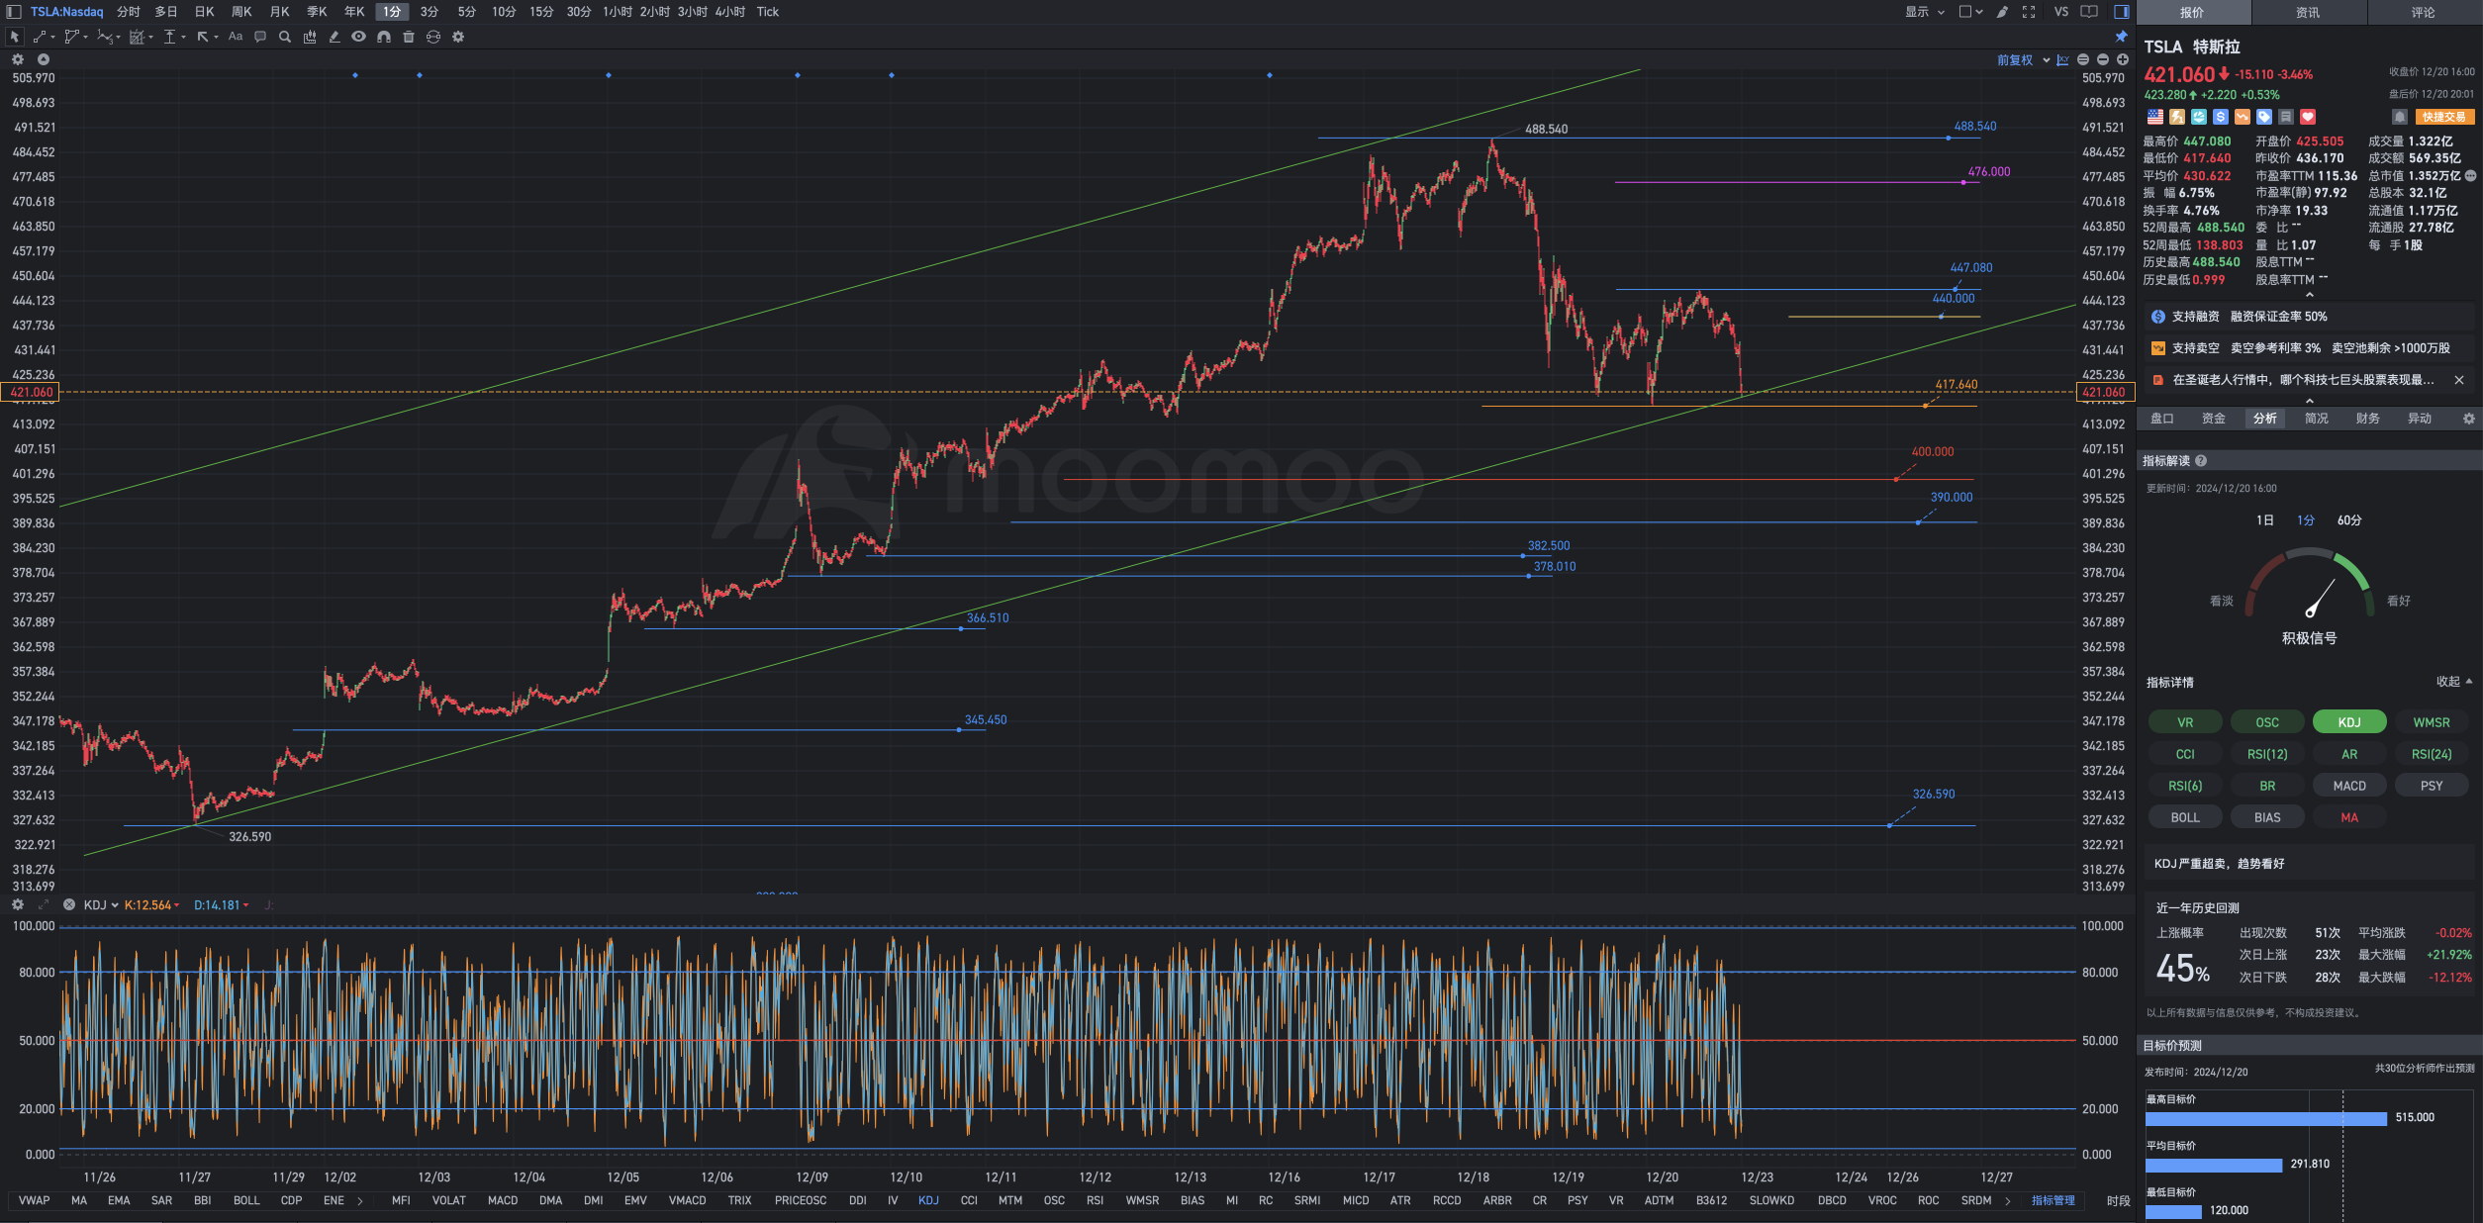Viewport: 2483px width, 1223px height.
Task: Select the price range measure tool
Action: pos(172,37)
